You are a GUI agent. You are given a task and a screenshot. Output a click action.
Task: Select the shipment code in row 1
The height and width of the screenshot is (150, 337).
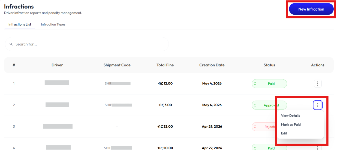118,83
